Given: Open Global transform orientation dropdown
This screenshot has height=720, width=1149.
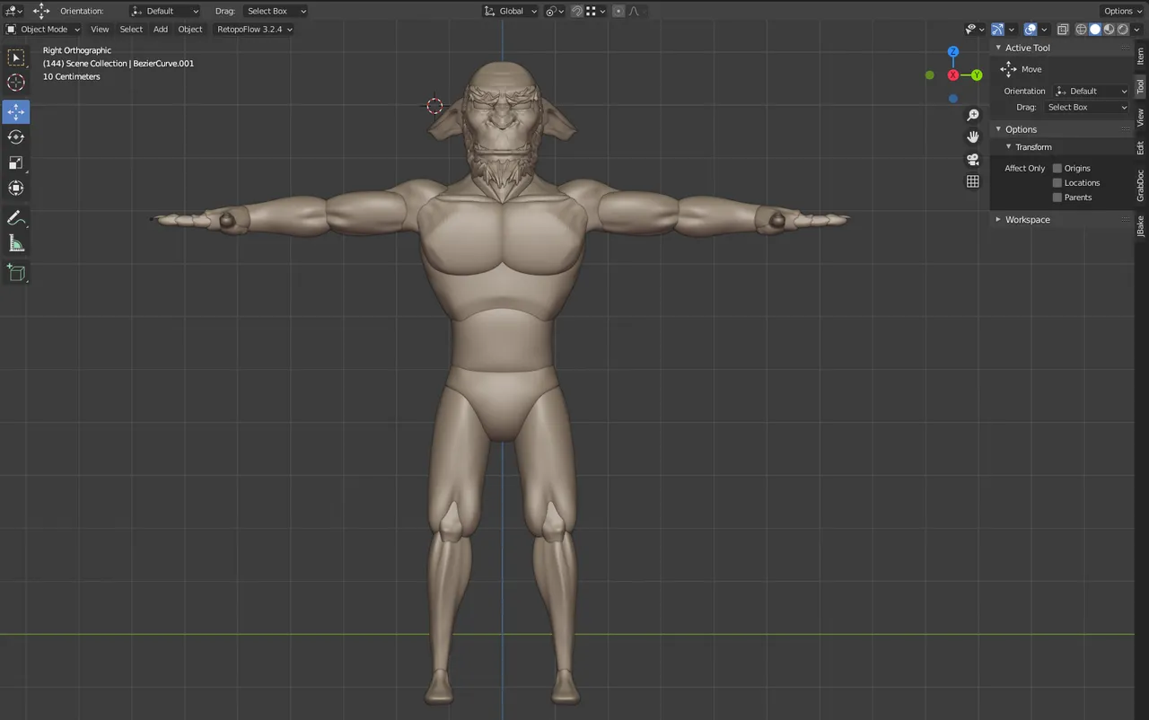Looking at the screenshot, I should 510,11.
